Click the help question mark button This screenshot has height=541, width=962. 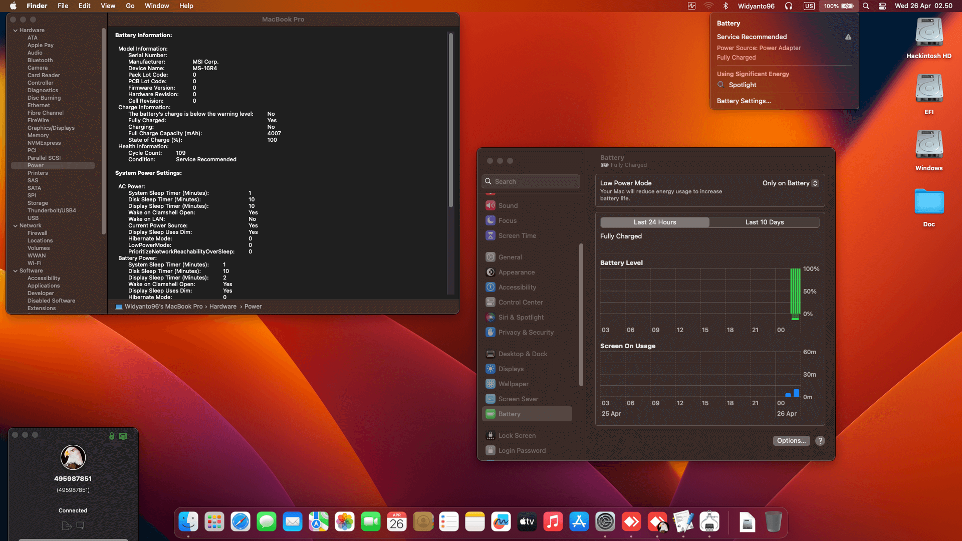pyautogui.click(x=820, y=441)
